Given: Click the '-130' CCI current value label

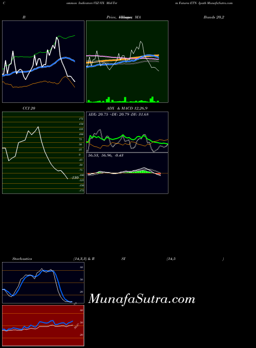Looking at the screenshot, I should coord(75,178).
